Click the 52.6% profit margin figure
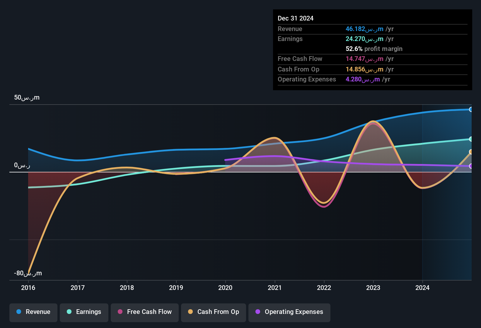Image resolution: width=481 pixels, height=328 pixels. (354, 49)
